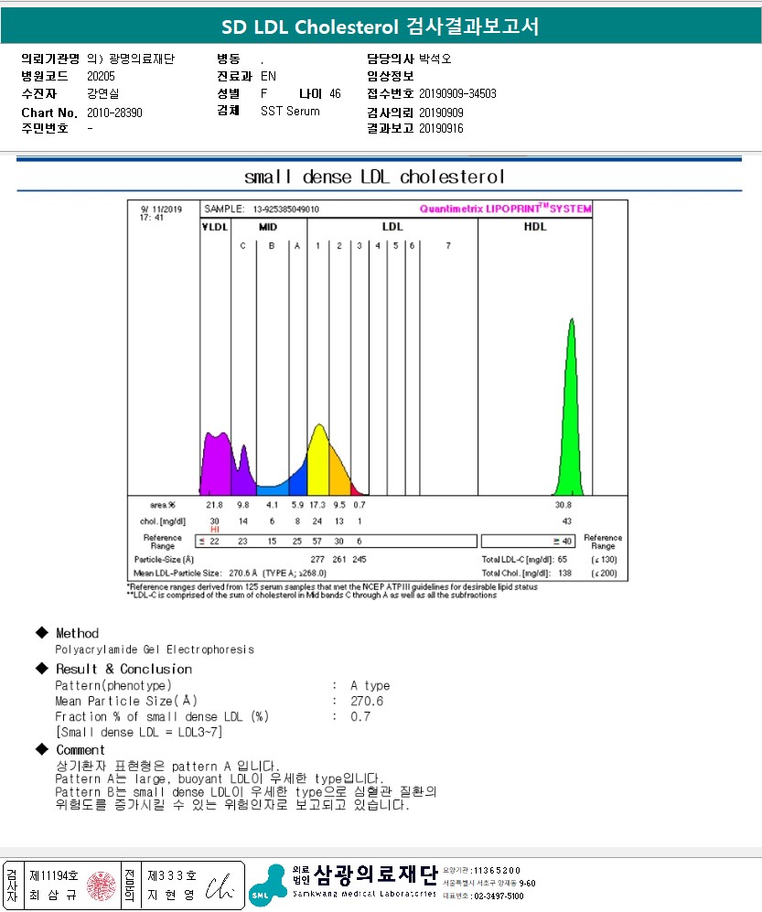Click the SML teal logo icon
Viewport: 762px width, 912px height.
click(268, 885)
